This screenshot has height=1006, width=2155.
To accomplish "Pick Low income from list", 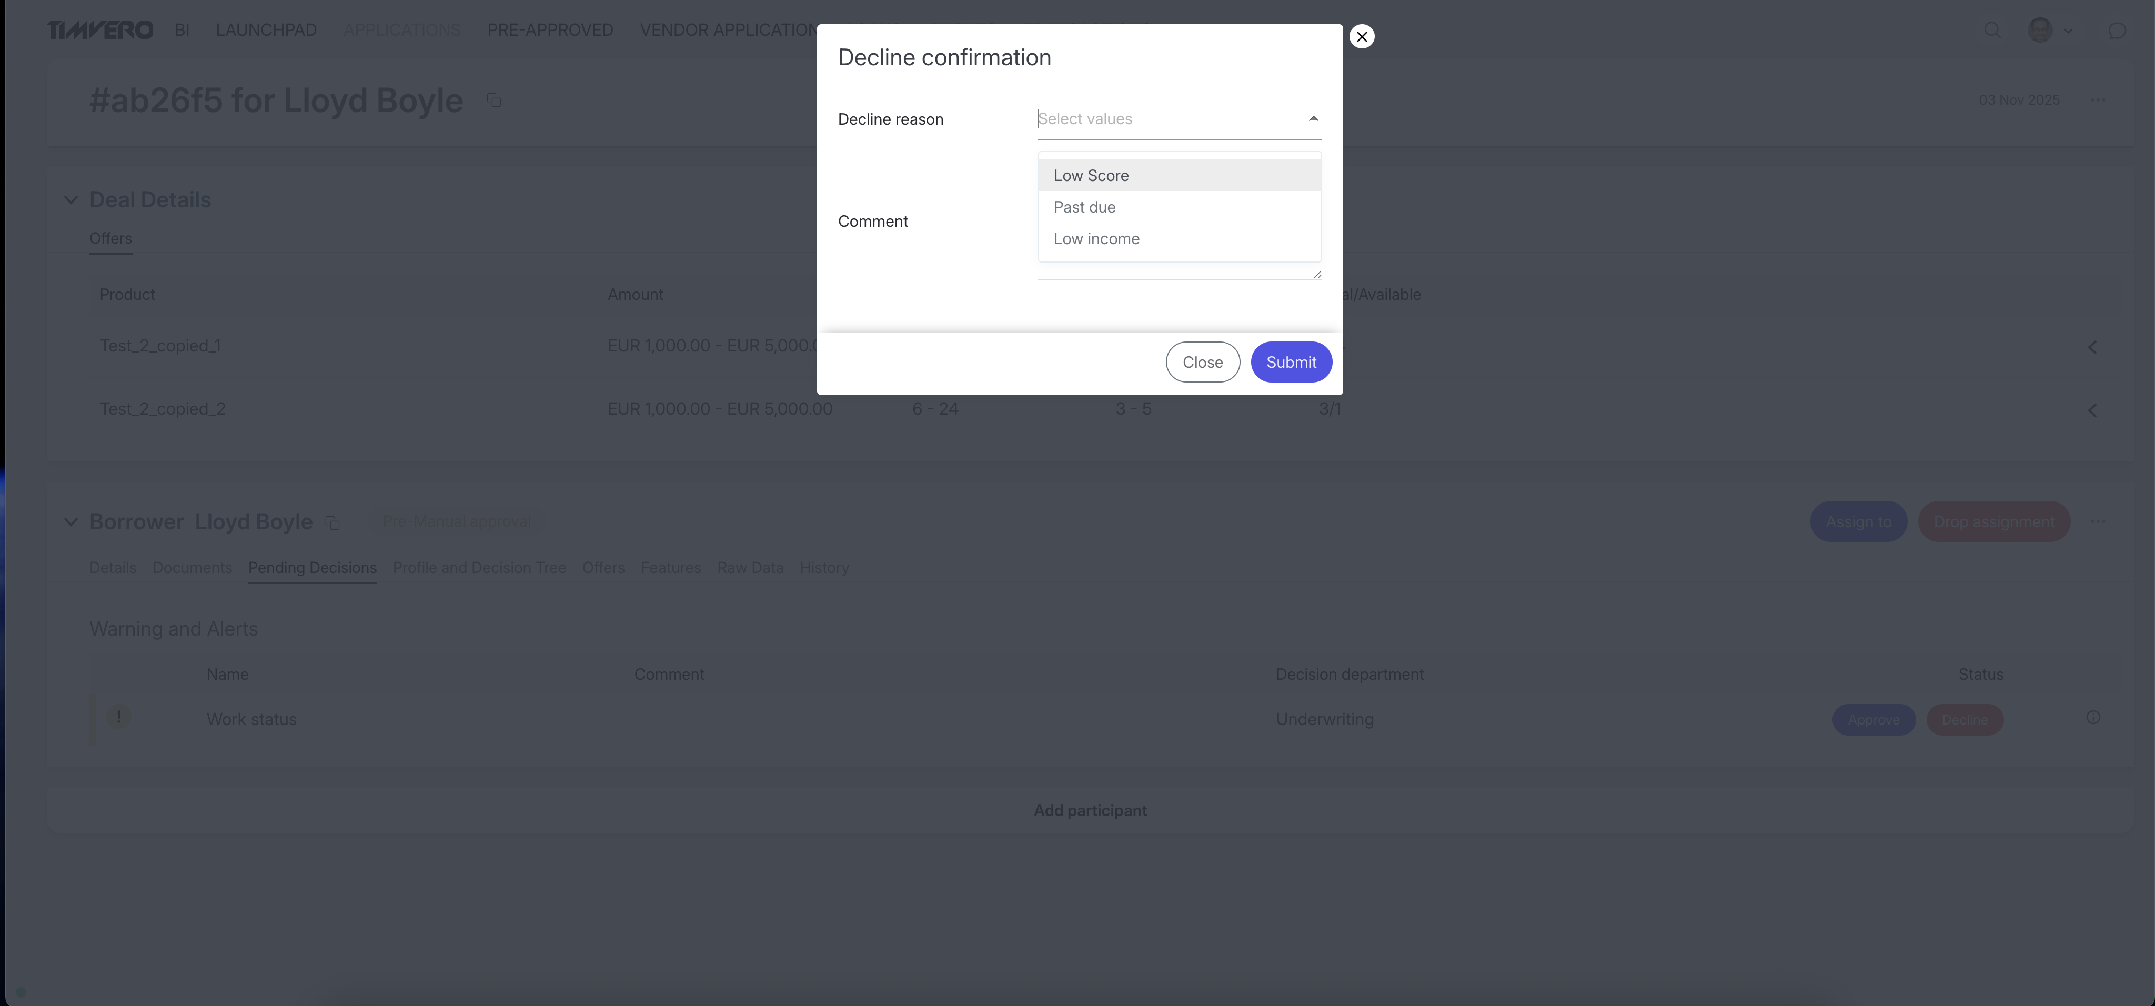I will 1096,239.
